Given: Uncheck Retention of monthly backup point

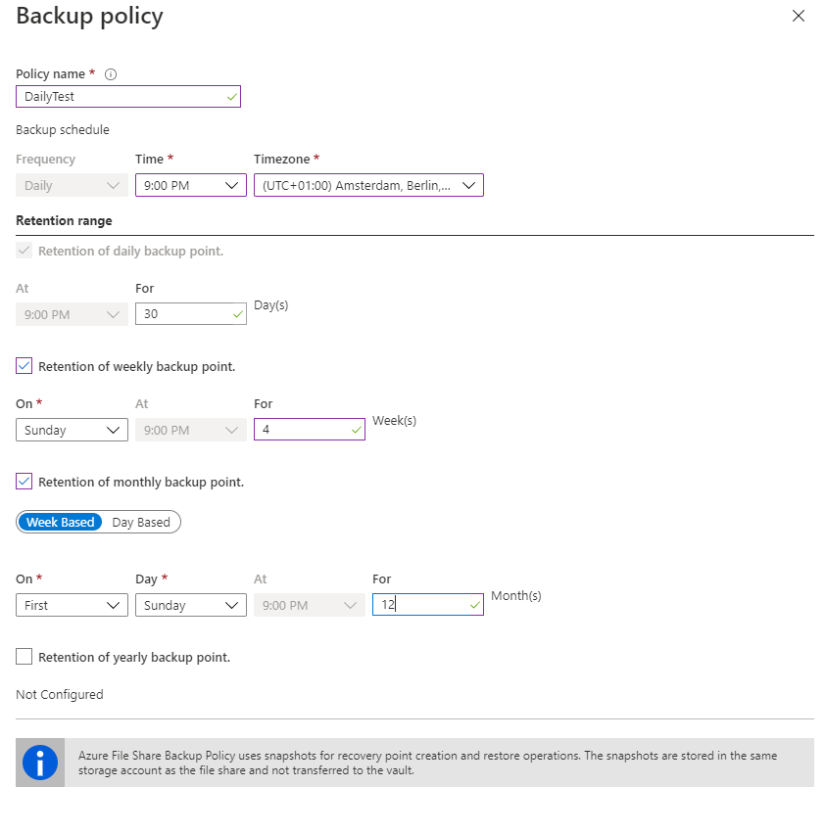Looking at the screenshot, I should (x=24, y=482).
